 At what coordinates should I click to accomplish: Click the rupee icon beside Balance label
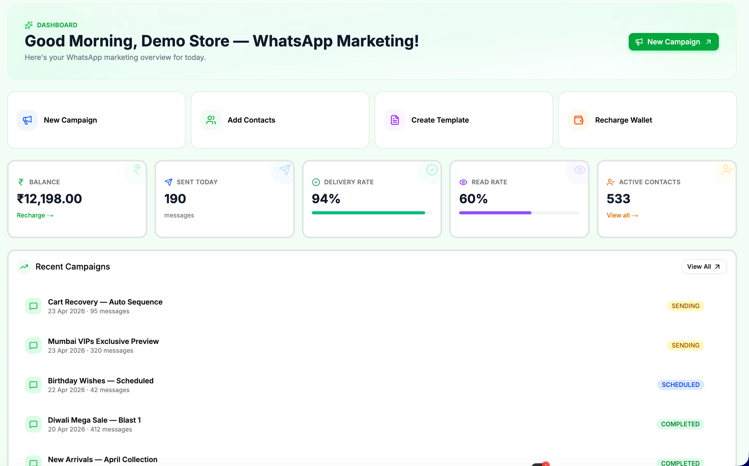(x=21, y=182)
